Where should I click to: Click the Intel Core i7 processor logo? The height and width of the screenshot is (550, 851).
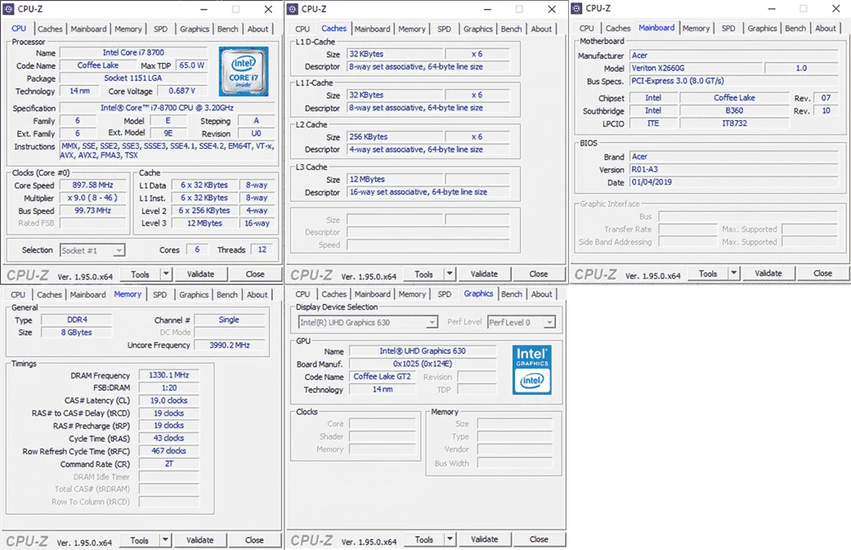(244, 72)
